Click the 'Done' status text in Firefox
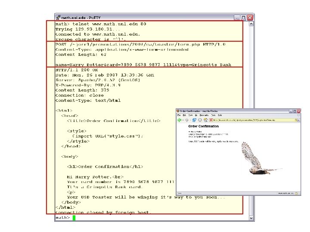 [x=179, y=193]
